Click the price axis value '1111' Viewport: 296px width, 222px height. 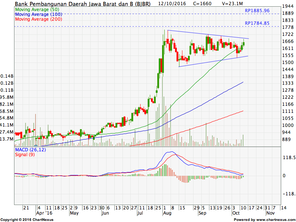coord(288,112)
